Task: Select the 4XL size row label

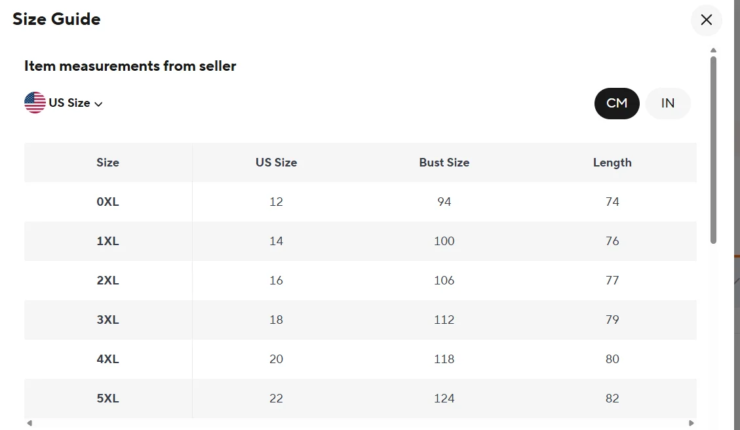Action: (x=107, y=359)
